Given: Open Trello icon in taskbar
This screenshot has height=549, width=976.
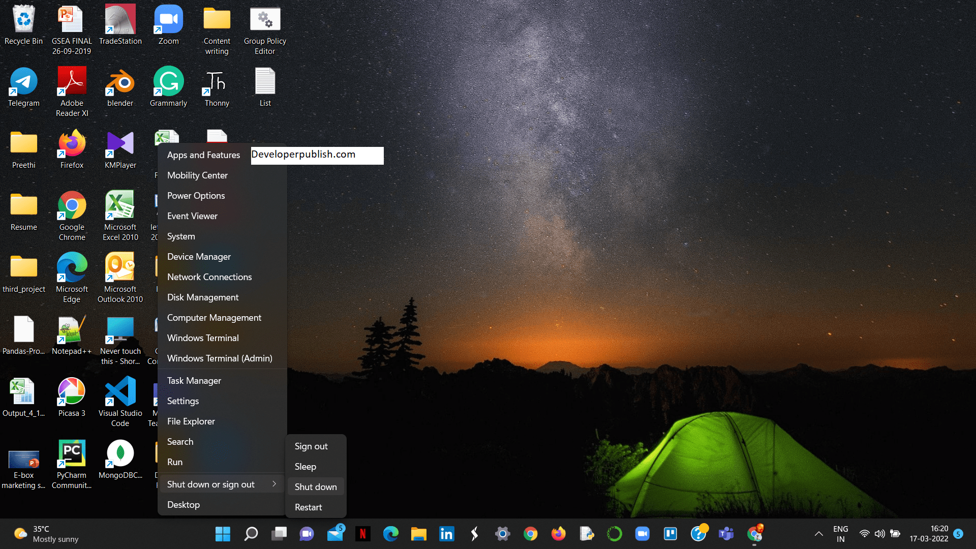Looking at the screenshot, I should tap(670, 534).
